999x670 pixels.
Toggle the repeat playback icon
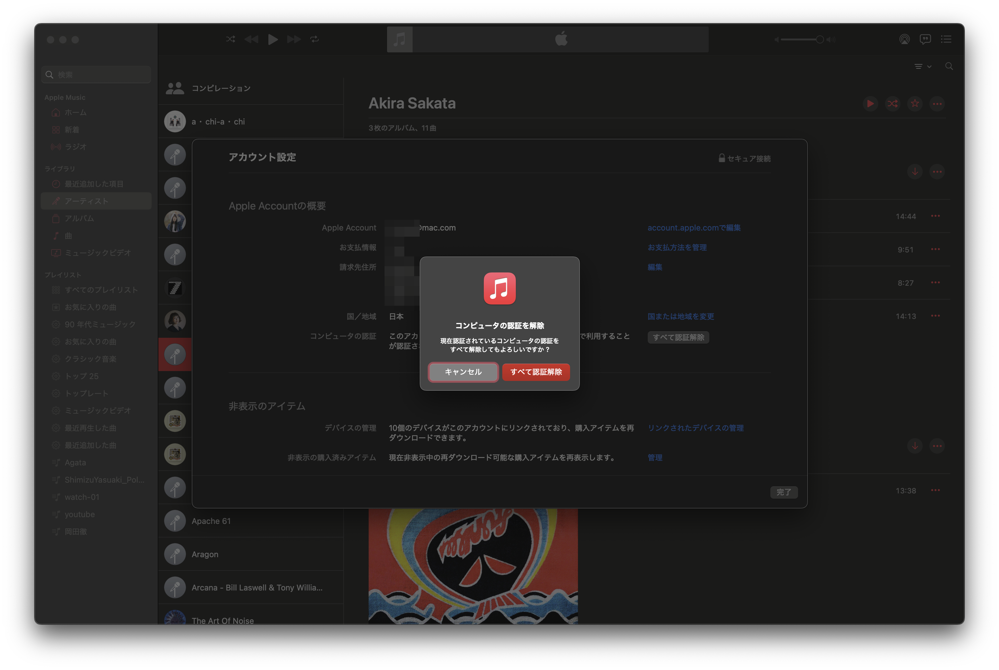click(x=315, y=39)
